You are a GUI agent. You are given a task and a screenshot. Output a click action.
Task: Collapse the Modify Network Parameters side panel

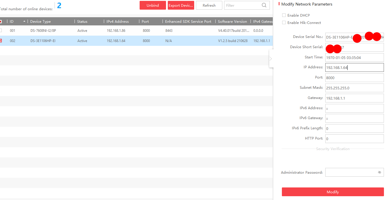click(x=271, y=59)
